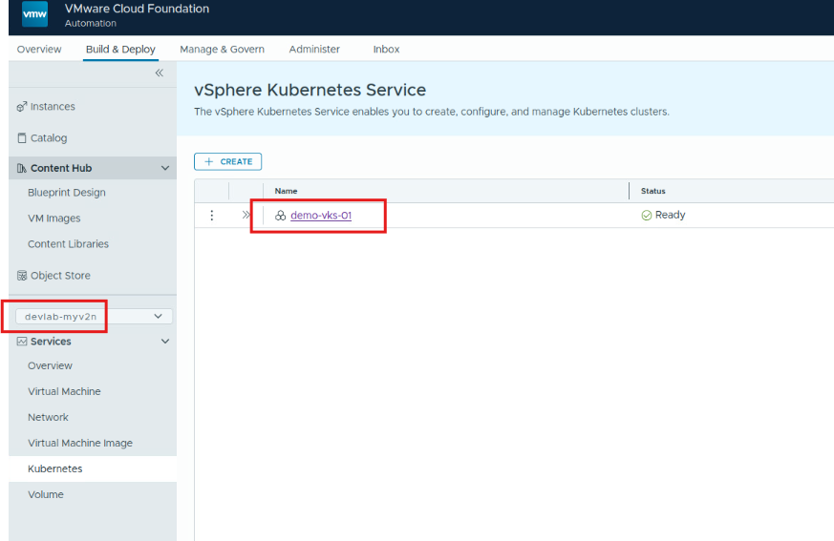Open the Inbox tab
The width and height of the screenshot is (834, 541).
coord(386,50)
